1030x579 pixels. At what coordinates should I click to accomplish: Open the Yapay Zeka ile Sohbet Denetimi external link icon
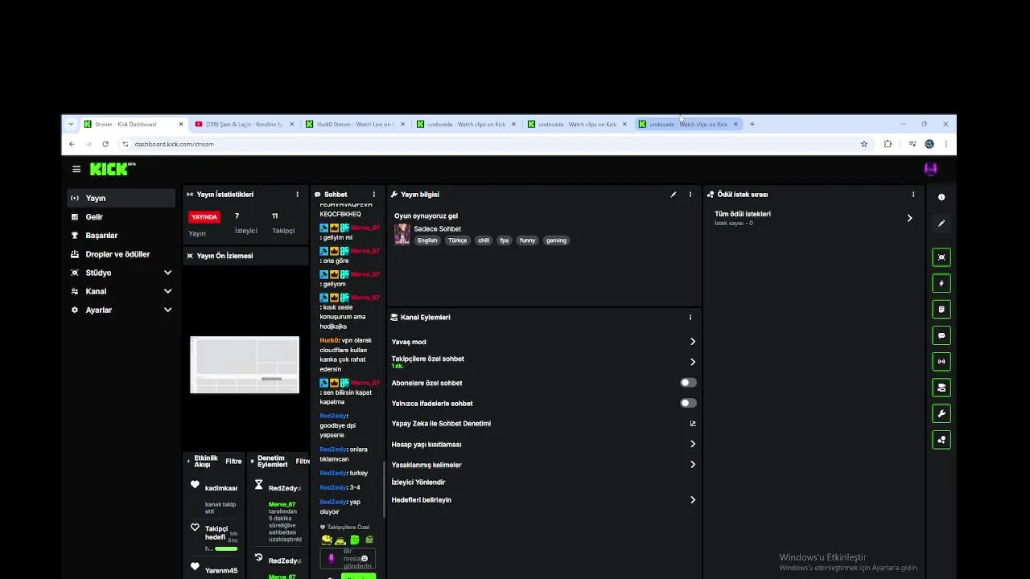coord(693,424)
